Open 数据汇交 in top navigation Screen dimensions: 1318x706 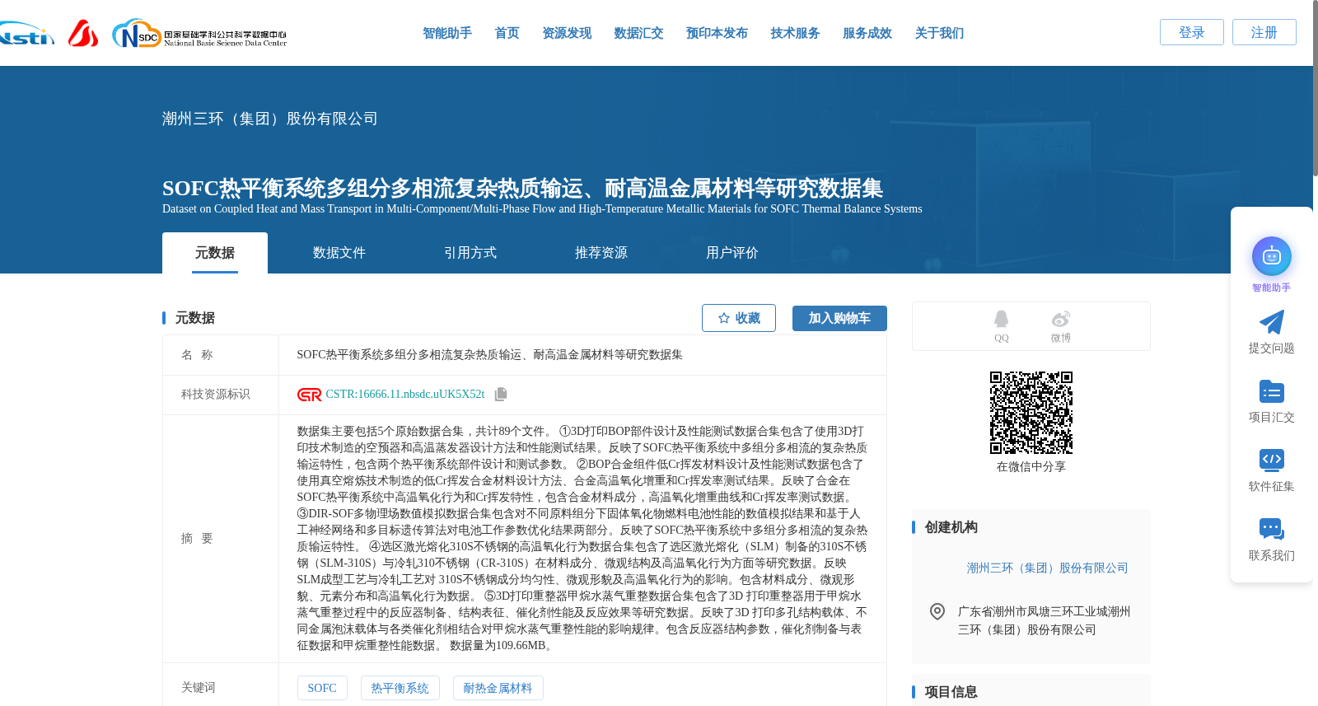pos(638,33)
